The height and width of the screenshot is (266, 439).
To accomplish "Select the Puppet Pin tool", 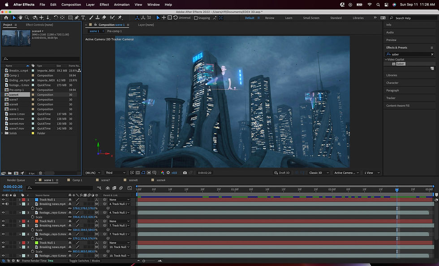I will pyautogui.click(x=120, y=17).
